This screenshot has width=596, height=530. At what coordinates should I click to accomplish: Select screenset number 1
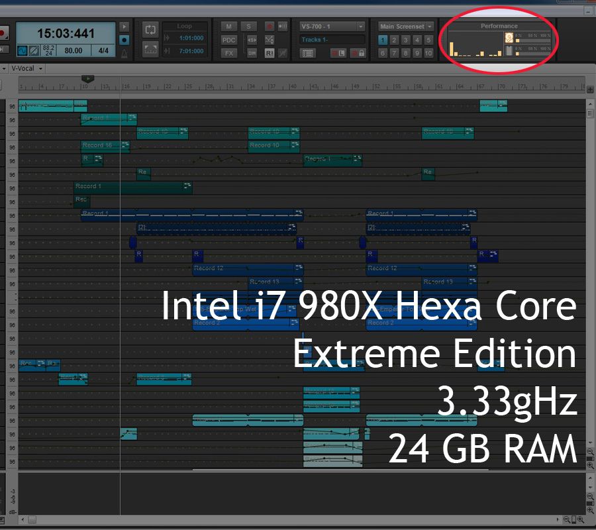[383, 40]
